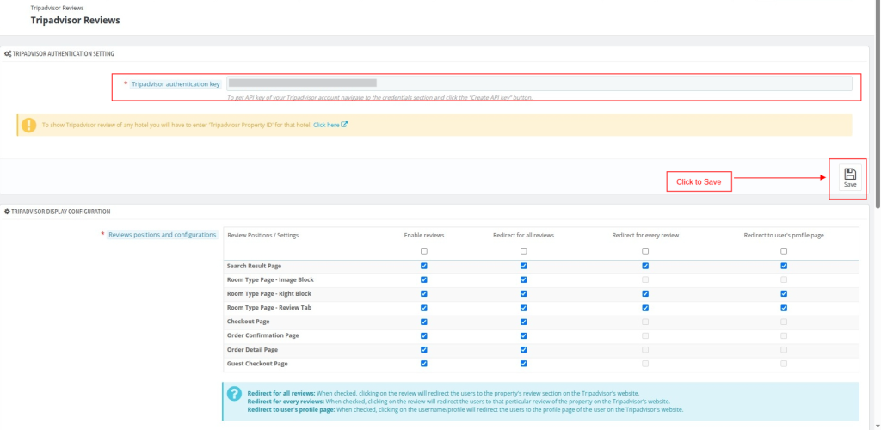Click the Order Confirmation Page row label

(x=263, y=335)
